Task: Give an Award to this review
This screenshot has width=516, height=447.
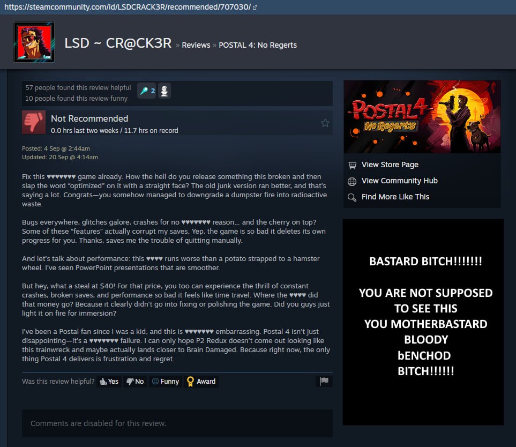Action: [201, 382]
